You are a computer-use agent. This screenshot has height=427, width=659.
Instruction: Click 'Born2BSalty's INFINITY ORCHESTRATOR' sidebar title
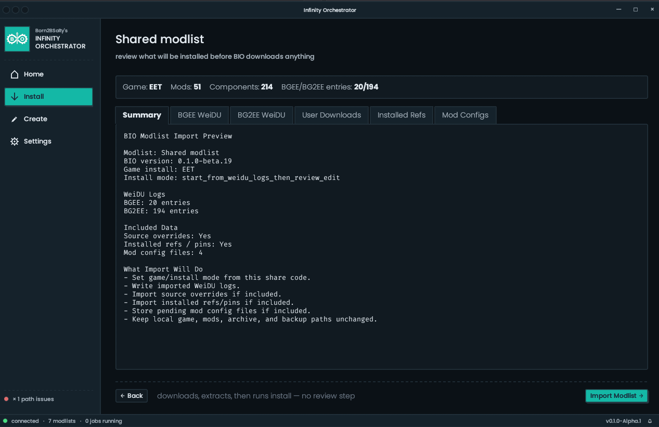pos(60,39)
